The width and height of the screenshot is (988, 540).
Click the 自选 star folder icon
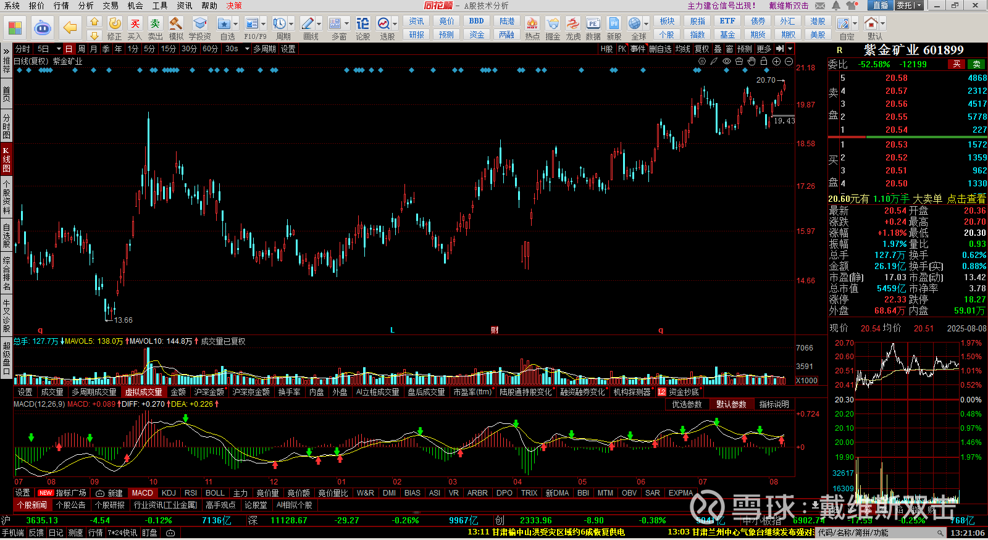click(224, 23)
